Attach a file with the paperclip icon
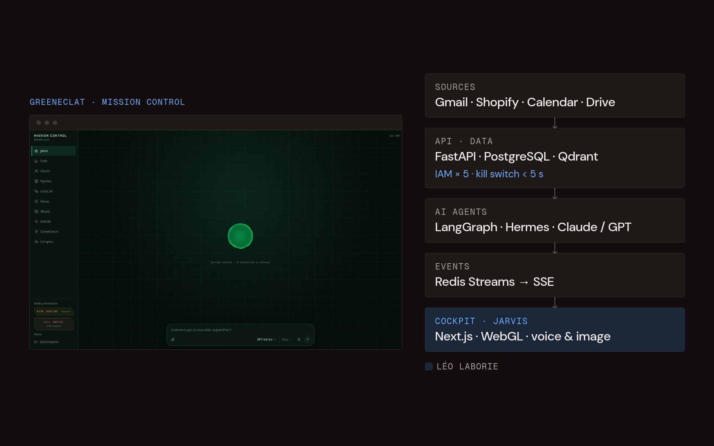The height and width of the screenshot is (446, 714). 173,339
